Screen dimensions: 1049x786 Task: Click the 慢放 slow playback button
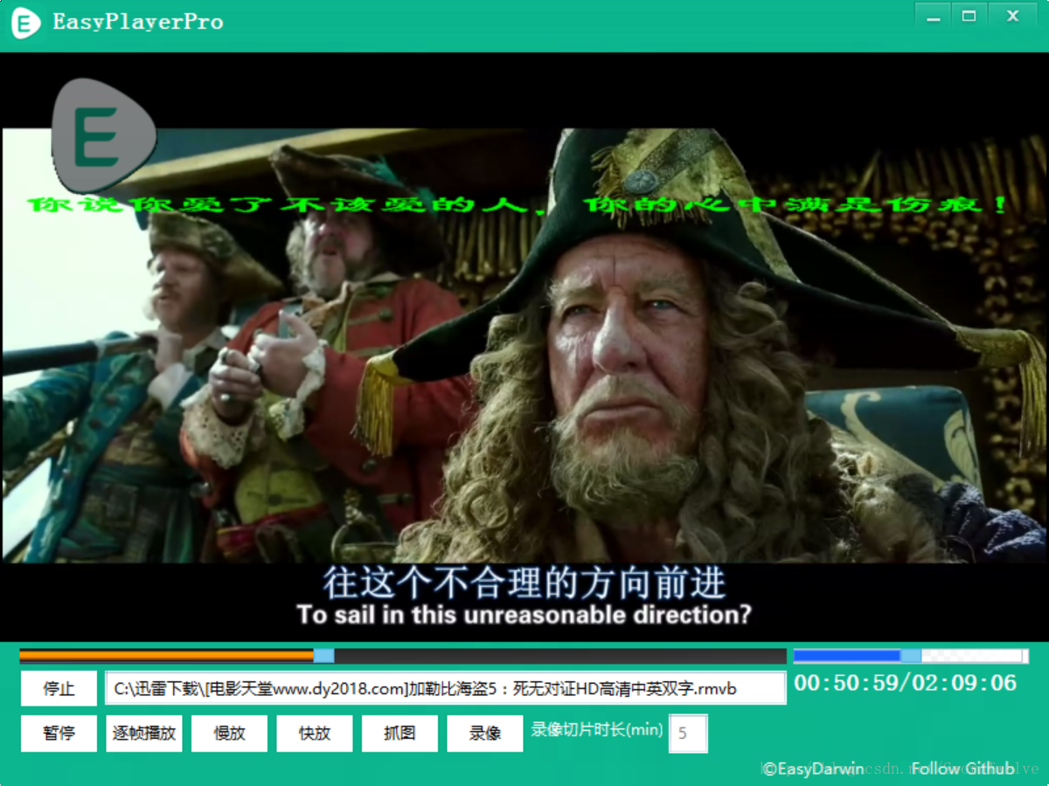pos(230,734)
